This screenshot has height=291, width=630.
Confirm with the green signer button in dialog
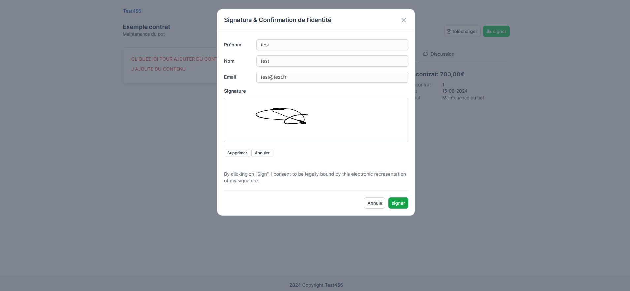398,203
